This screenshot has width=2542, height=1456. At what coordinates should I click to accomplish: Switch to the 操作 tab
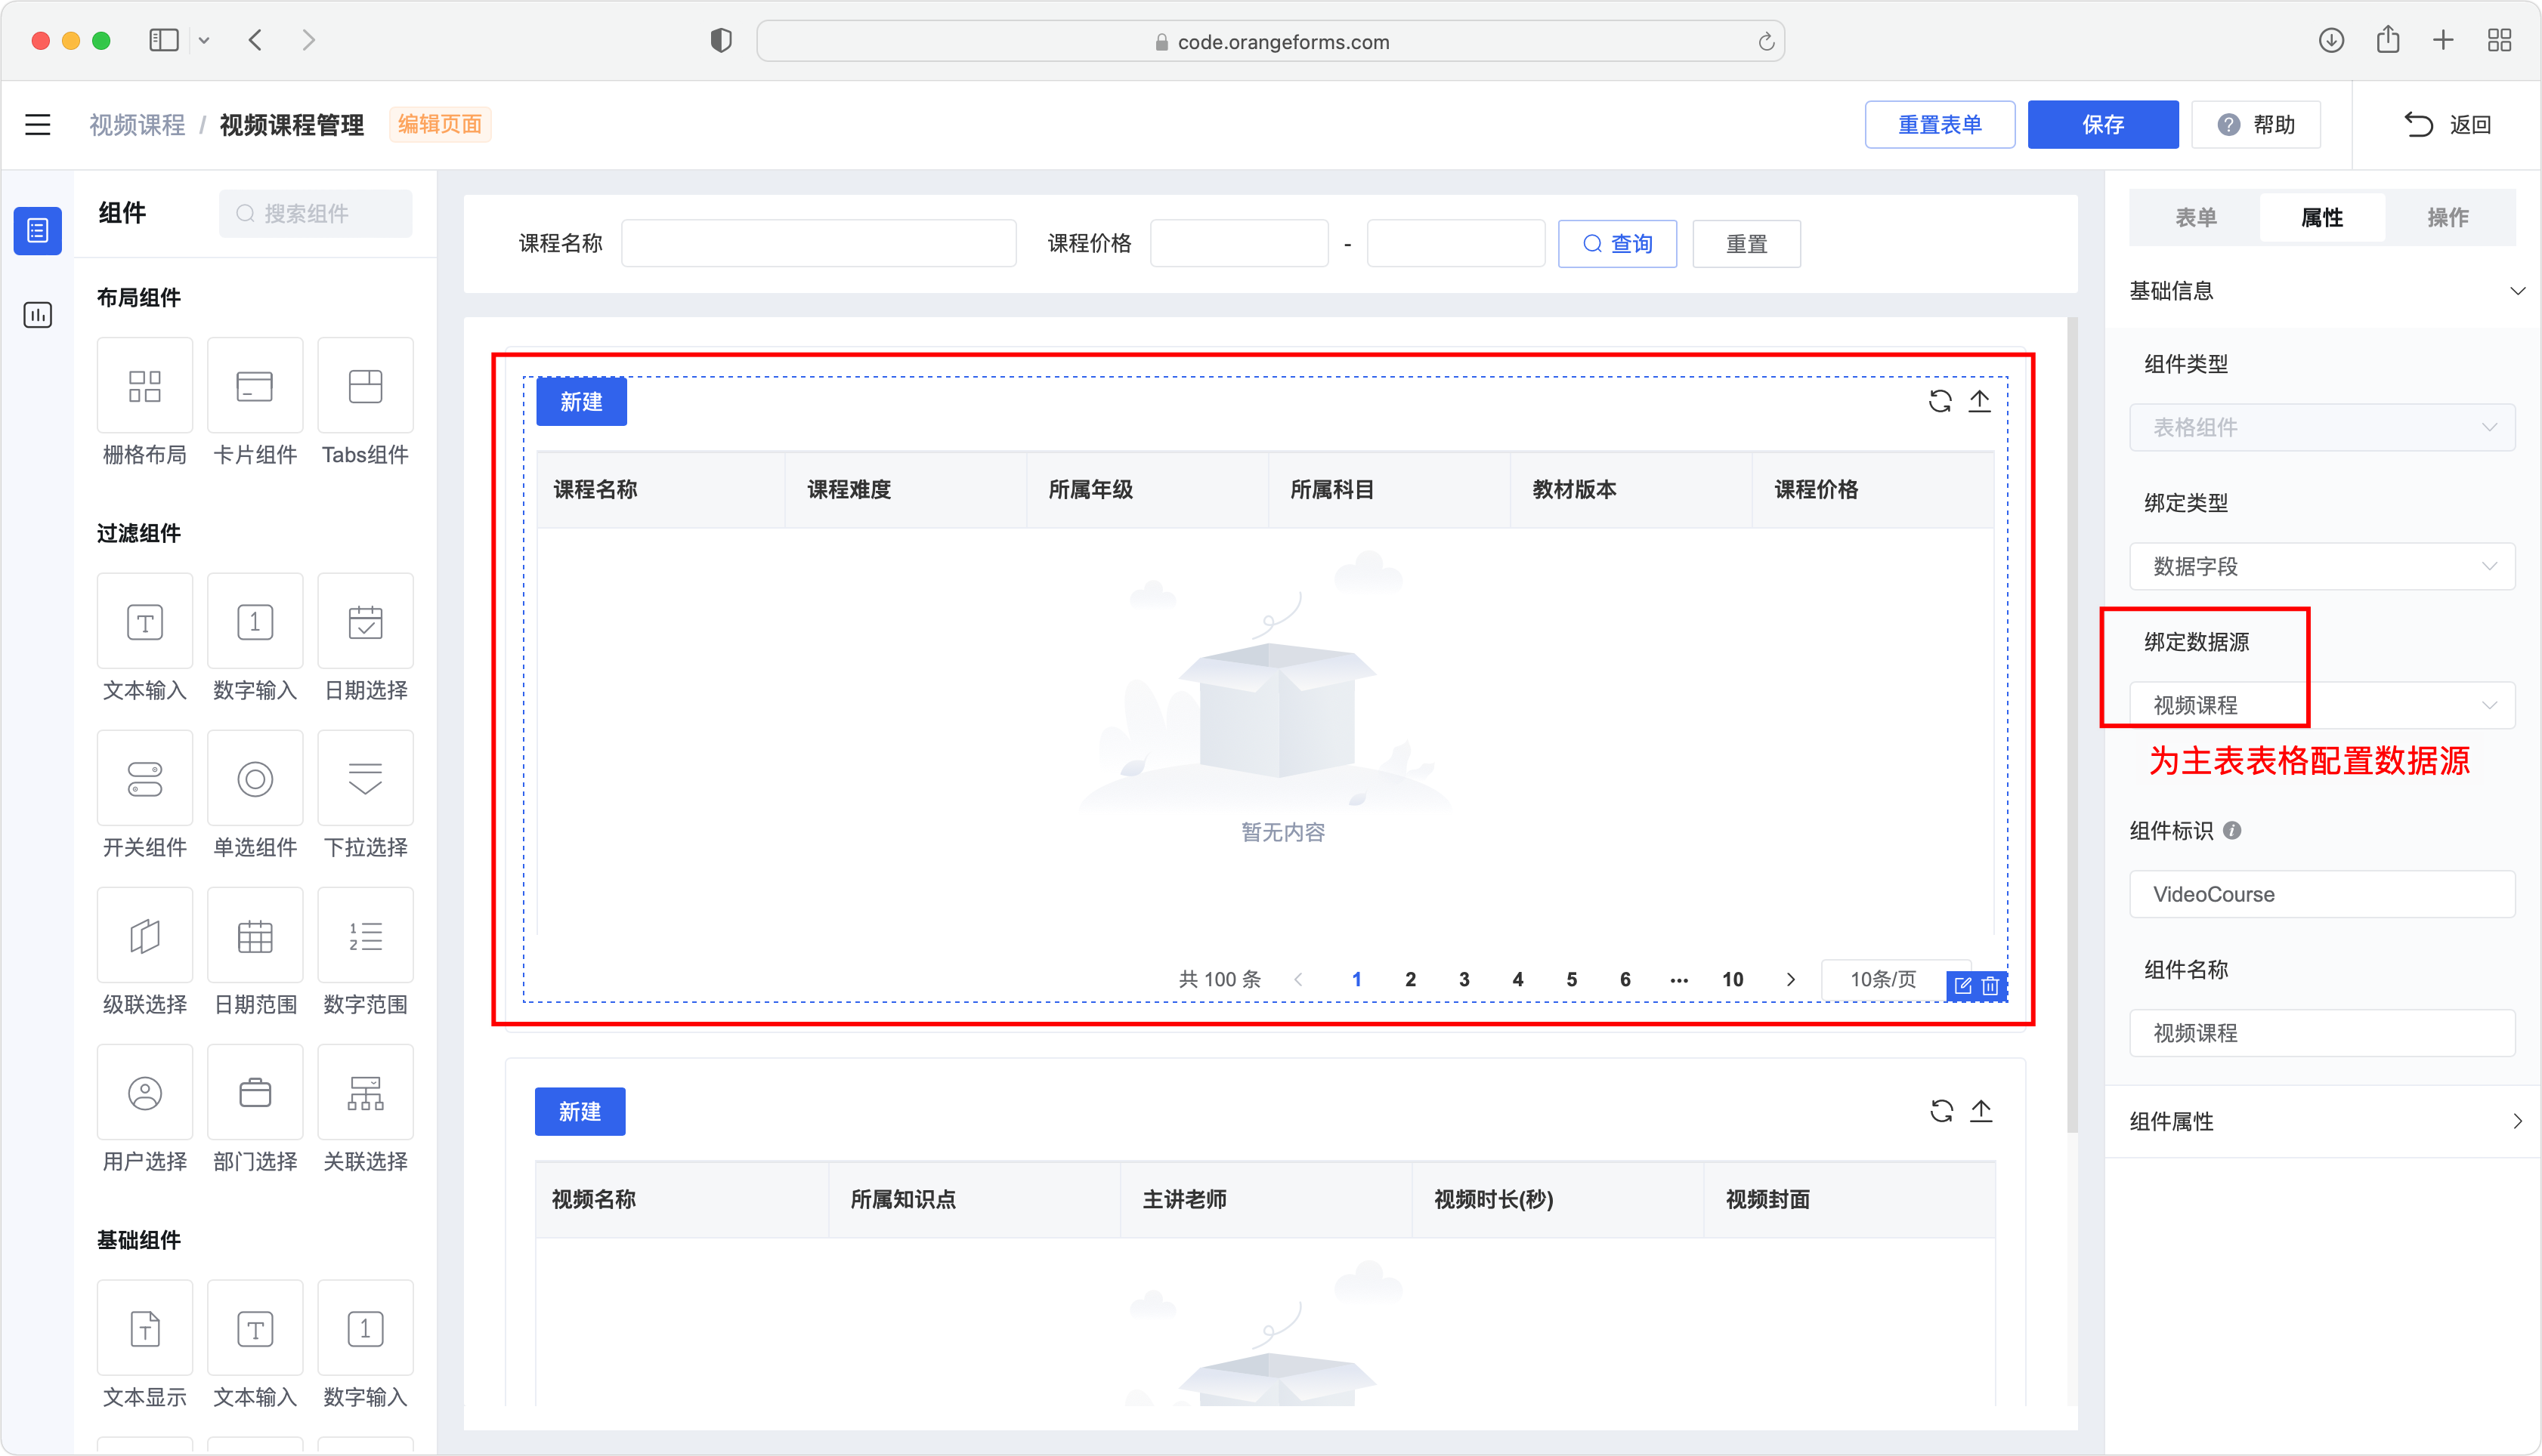point(2448,217)
